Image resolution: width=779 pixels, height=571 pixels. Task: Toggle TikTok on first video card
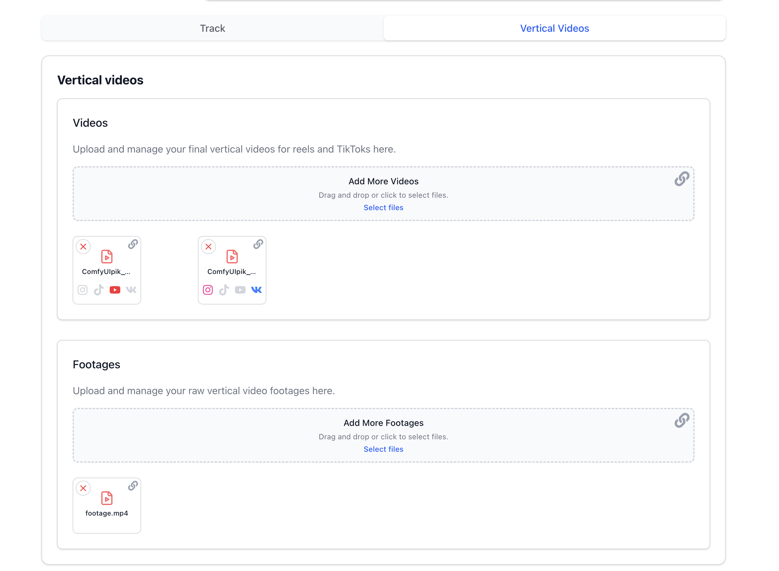[99, 290]
